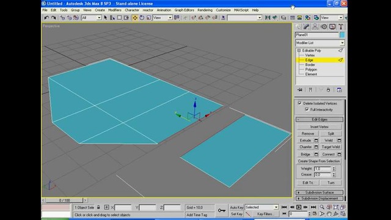Click the Pan hand viewport control
Viewport: 391px width, 220px height.
click(x=329, y=214)
